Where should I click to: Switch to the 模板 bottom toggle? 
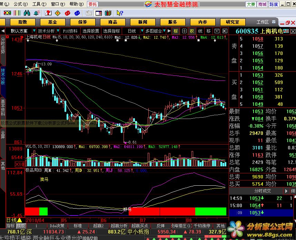coord(21,225)
